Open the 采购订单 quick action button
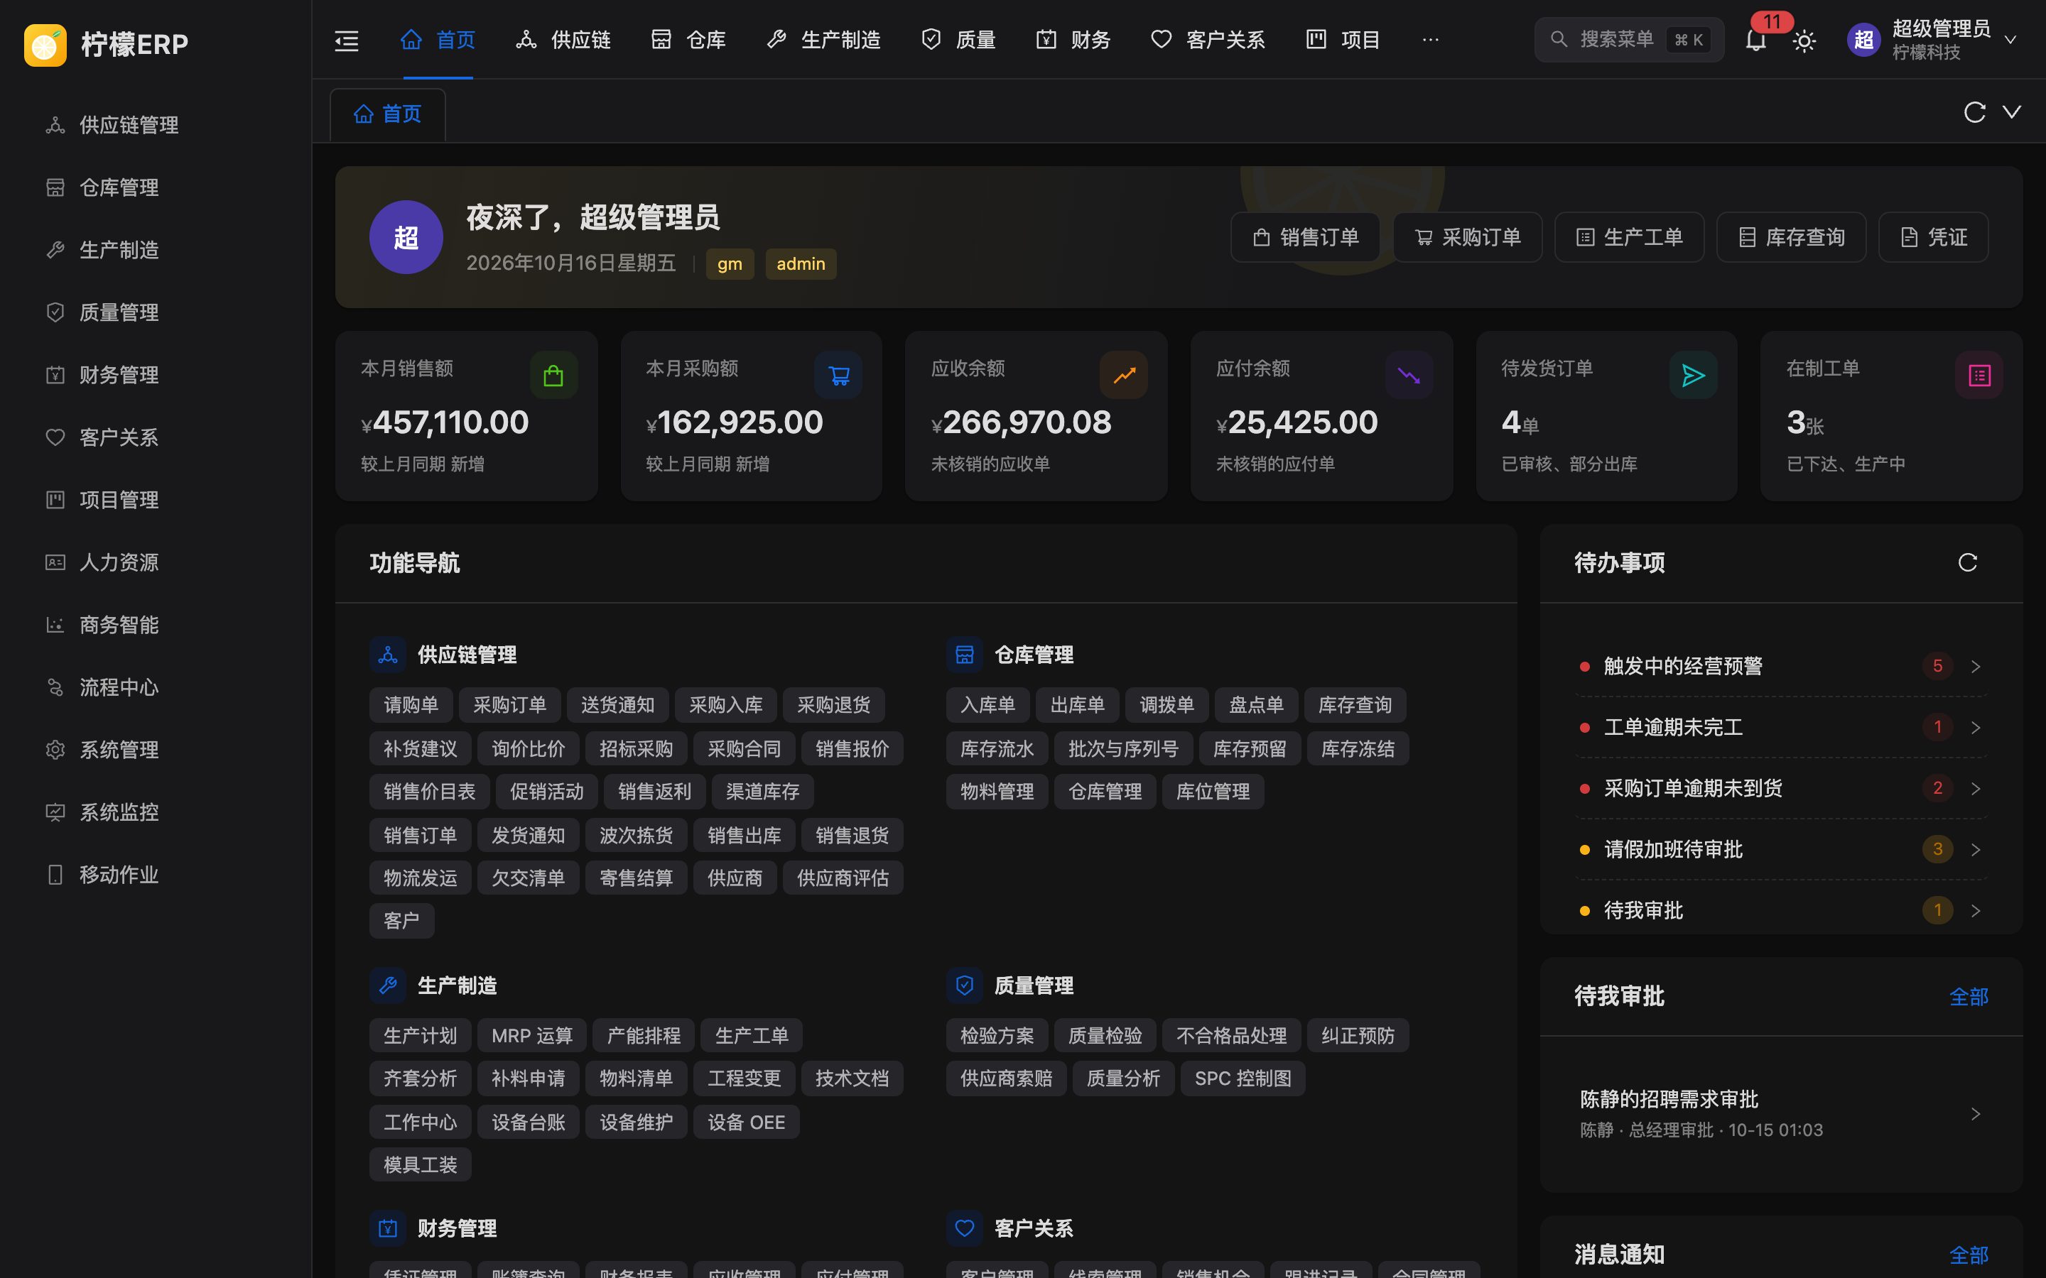The height and width of the screenshot is (1278, 2046). (x=1468, y=238)
